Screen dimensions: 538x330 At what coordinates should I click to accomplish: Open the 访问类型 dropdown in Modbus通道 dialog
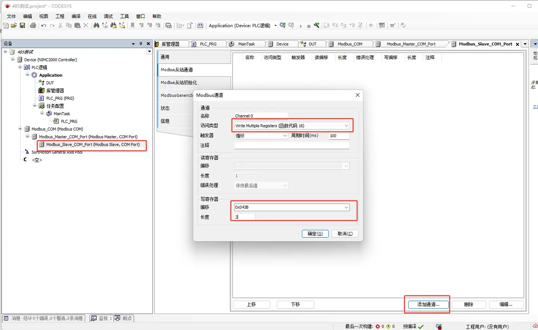click(x=346, y=126)
